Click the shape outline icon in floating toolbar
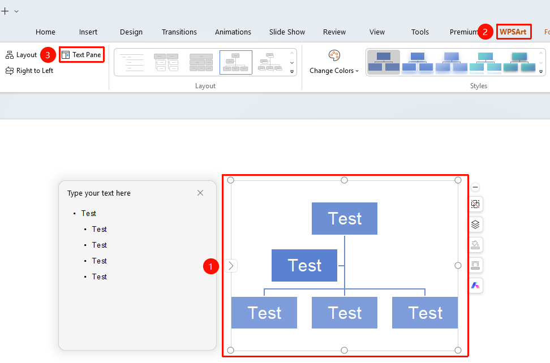The width and height of the screenshot is (550, 363). [x=475, y=265]
